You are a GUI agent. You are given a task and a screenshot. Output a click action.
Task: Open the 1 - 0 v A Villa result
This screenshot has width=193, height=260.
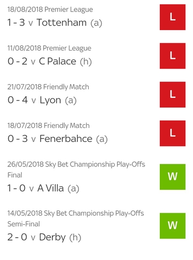[x=43, y=188]
